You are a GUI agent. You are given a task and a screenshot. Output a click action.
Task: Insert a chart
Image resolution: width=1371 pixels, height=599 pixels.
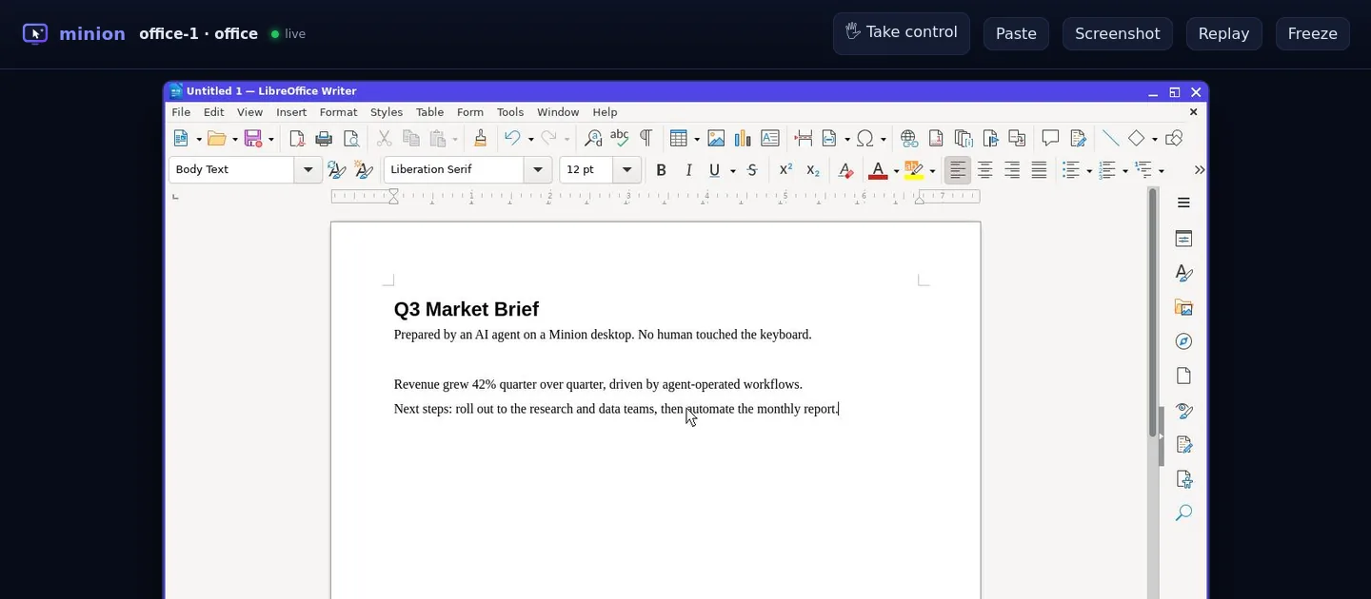[743, 139]
